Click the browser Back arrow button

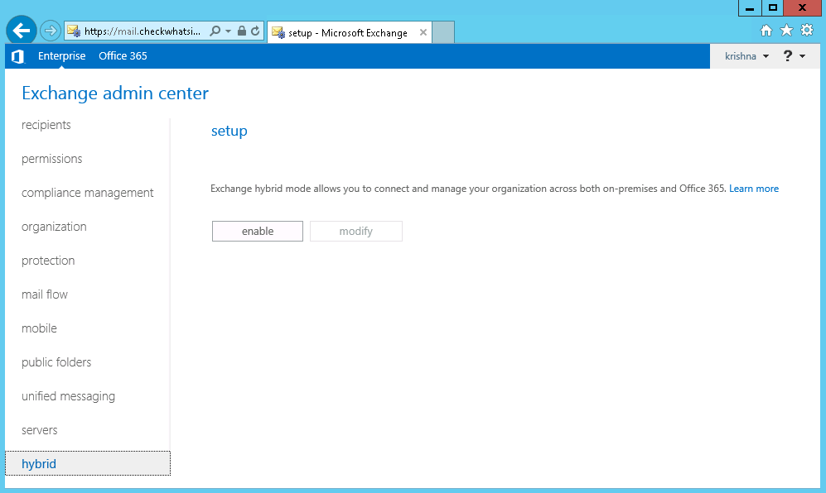tap(21, 31)
